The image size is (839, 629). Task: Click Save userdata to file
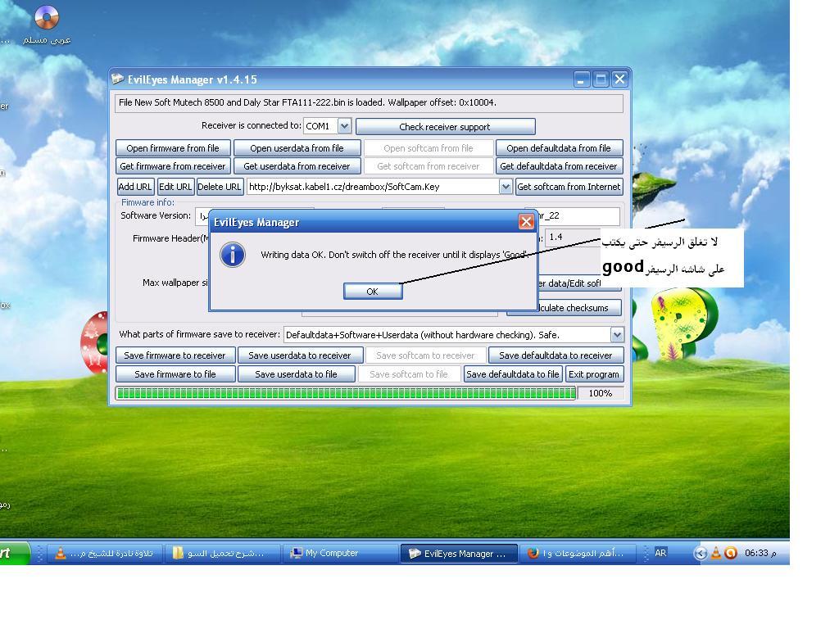[x=297, y=374]
